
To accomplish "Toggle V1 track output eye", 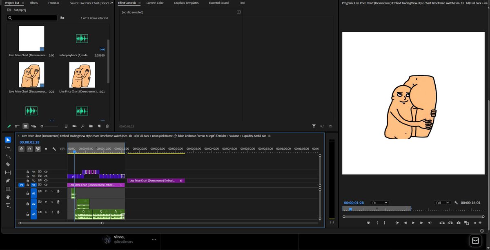I will tap(46, 185).
